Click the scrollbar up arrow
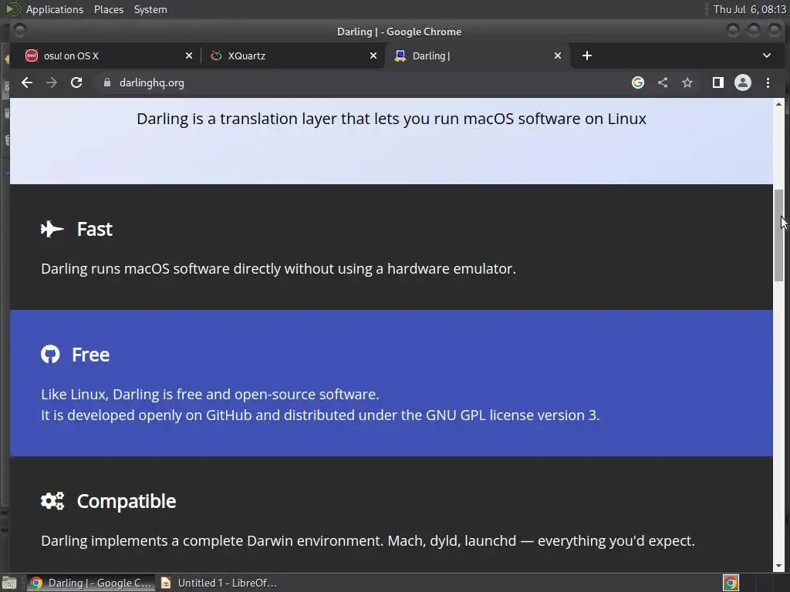 [779, 104]
